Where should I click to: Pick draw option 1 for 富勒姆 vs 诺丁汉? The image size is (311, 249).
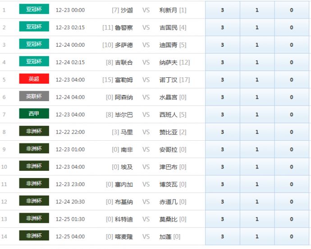[x=257, y=80]
